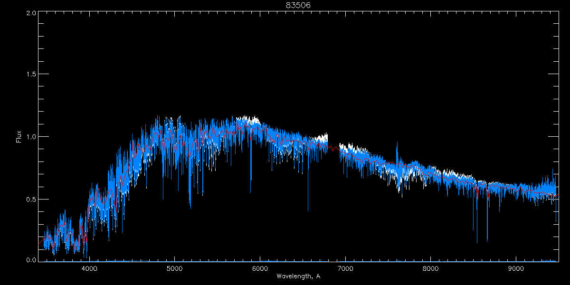570x285 pixels.
Task: Select the 6000 x-axis tick label
Action: [x=260, y=268]
